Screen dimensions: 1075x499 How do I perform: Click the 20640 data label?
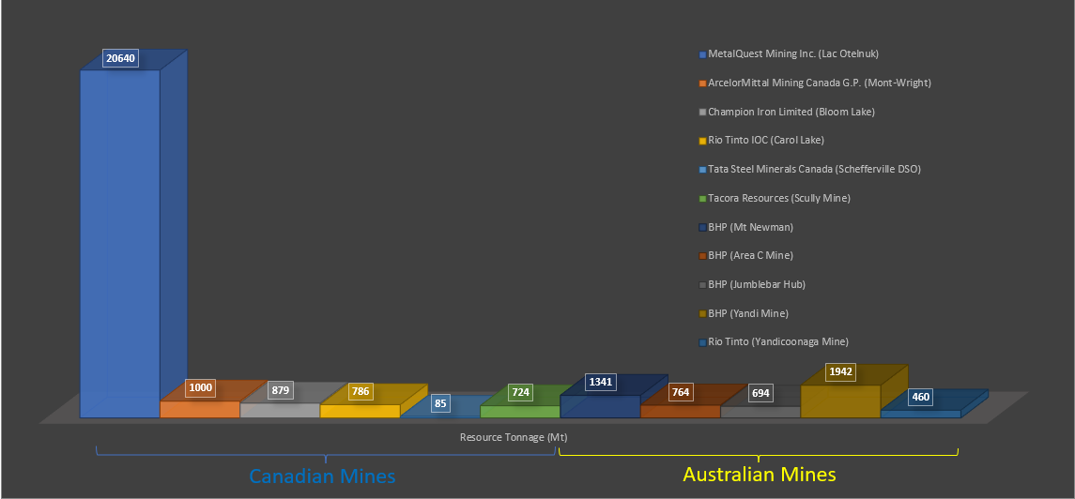[x=121, y=59]
